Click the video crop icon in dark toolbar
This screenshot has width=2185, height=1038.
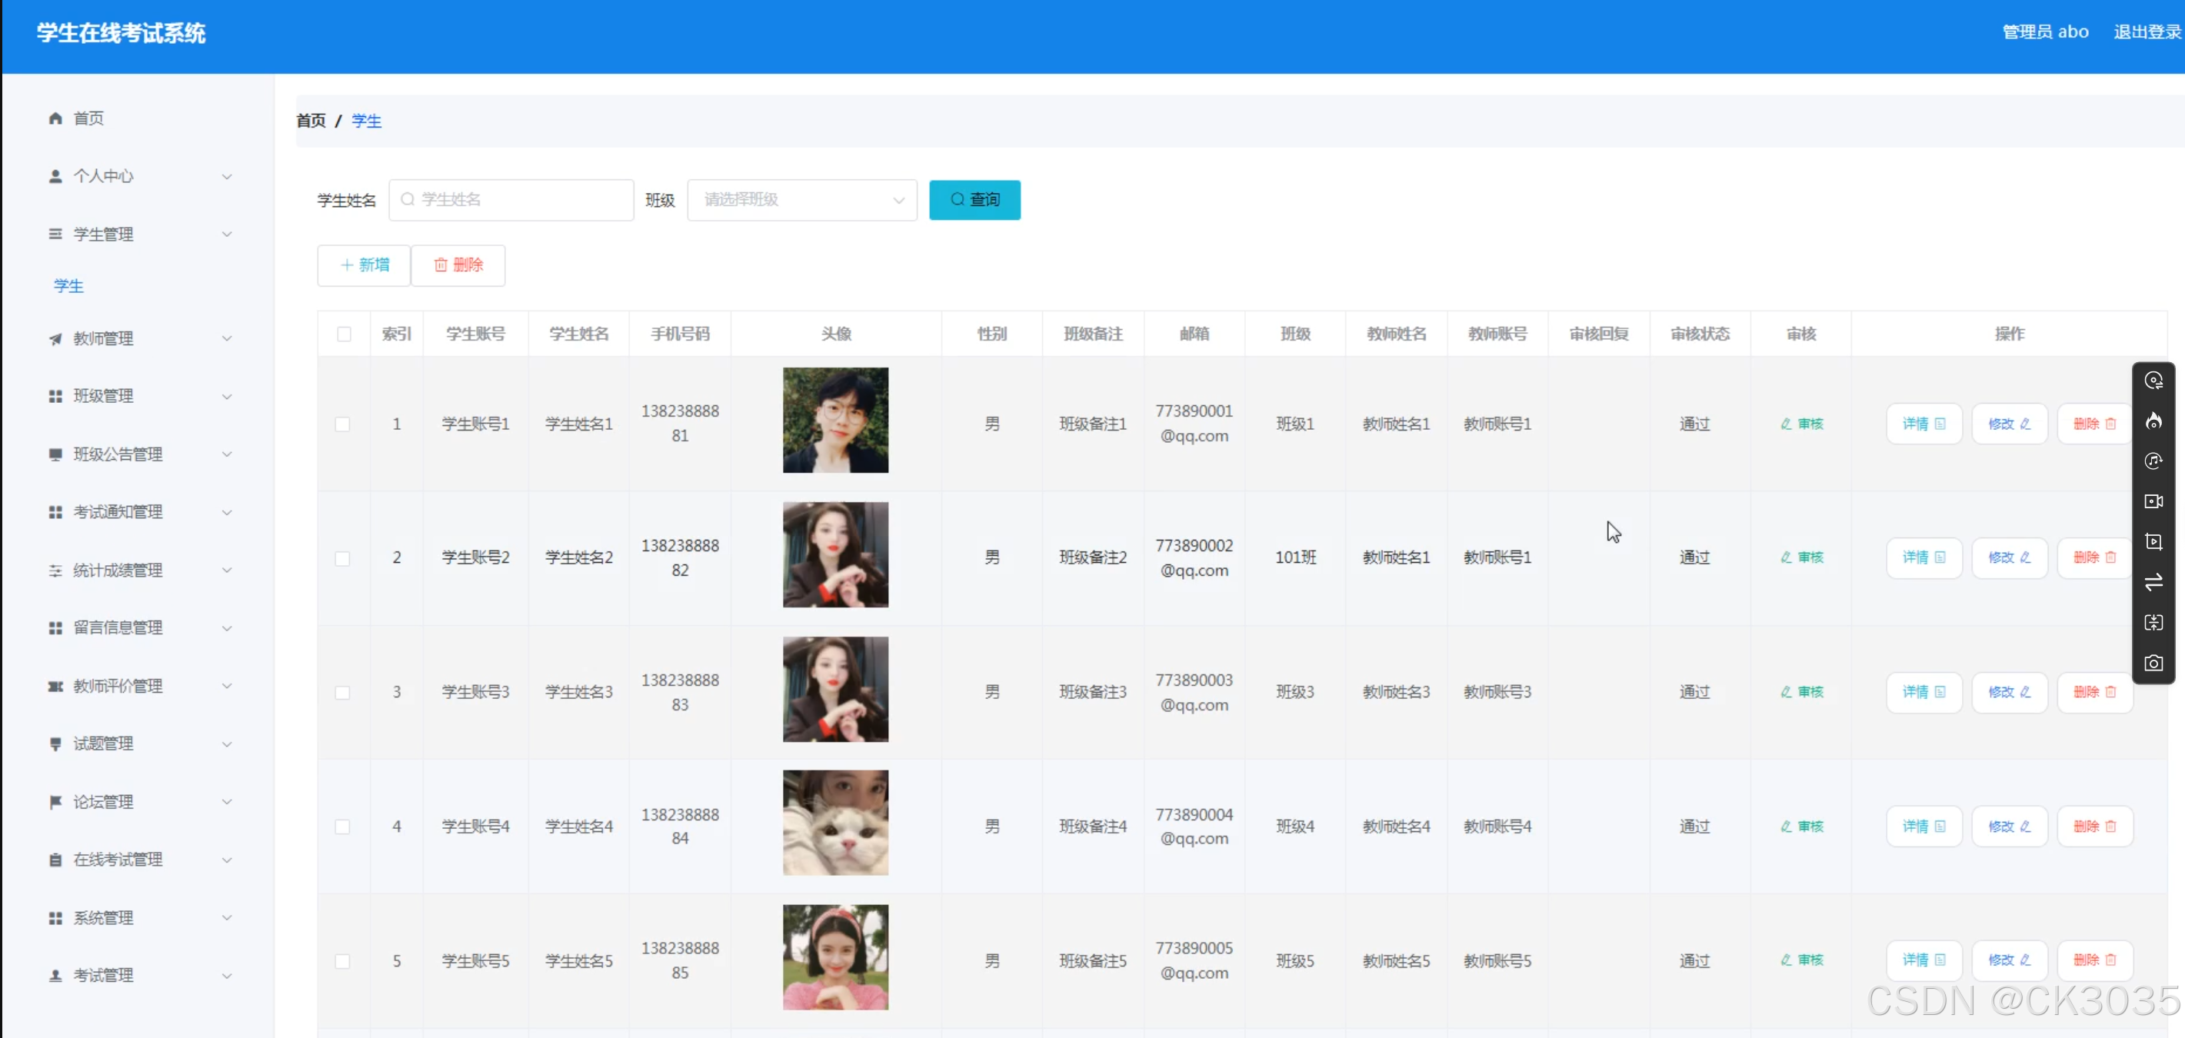(x=2153, y=542)
